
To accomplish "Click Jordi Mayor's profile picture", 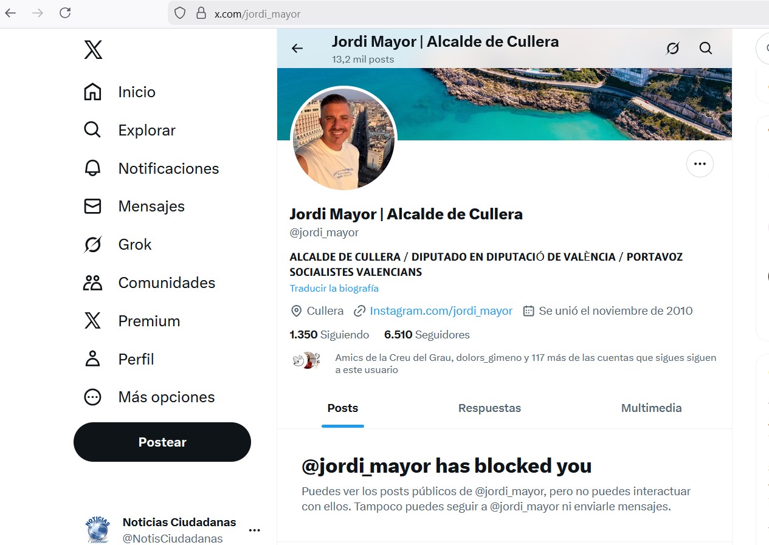I will point(344,139).
